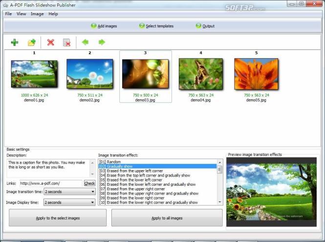Image resolution: width=325 pixels, height=242 pixels.
Task: Select the demo05.jpg orange flower thumbnail
Action: (256, 74)
